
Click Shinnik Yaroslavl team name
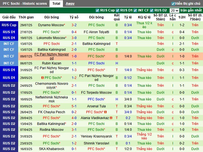coord(96,143)
